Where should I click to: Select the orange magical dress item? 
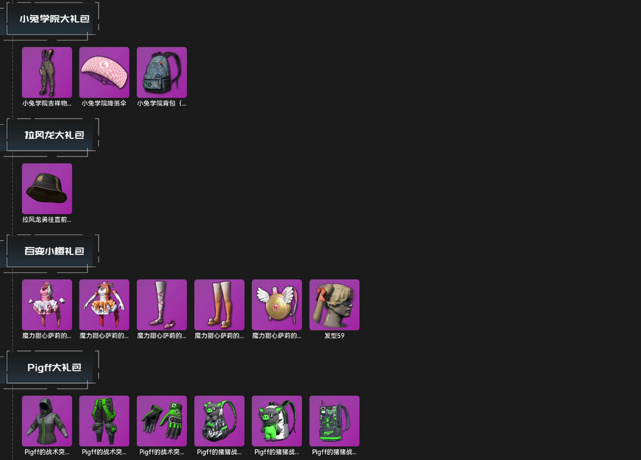coord(104,304)
